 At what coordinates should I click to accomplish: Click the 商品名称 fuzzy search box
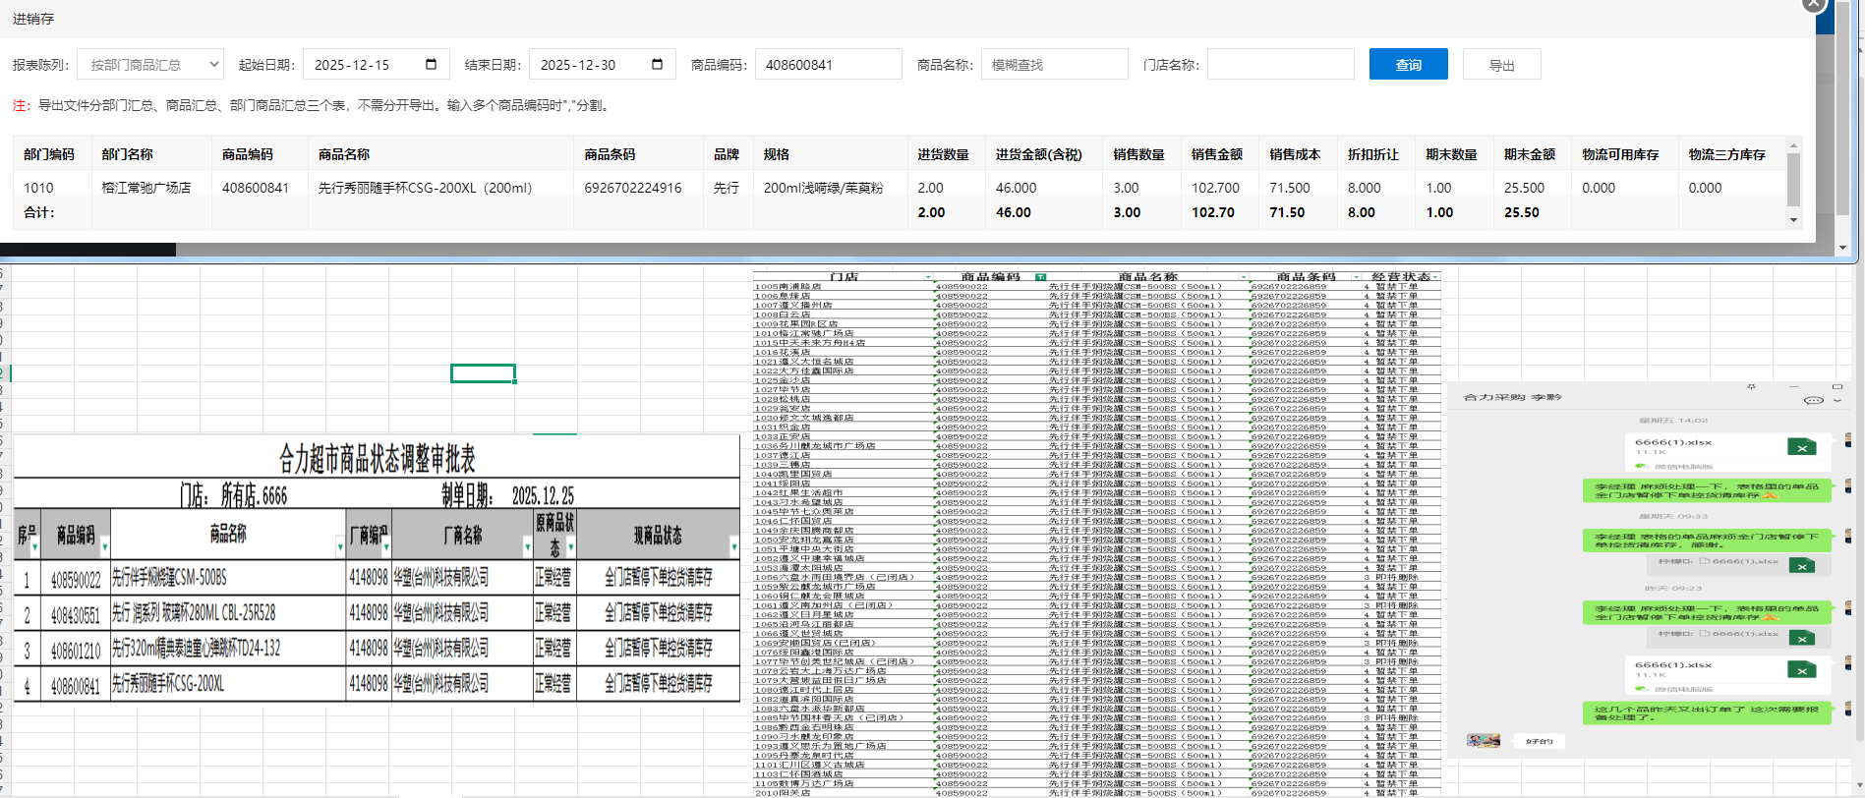pyautogui.click(x=1054, y=65)
